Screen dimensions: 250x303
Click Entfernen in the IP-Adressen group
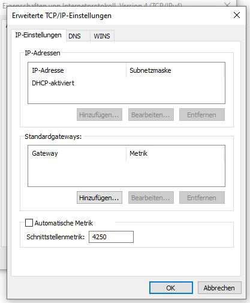coord(202,115)
